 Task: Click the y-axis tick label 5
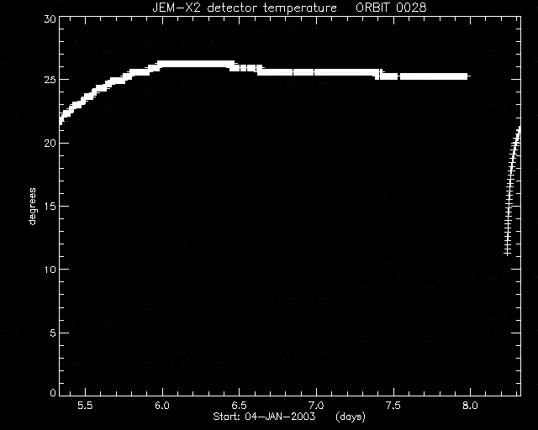pyautogui.click(x=53, y=333)
